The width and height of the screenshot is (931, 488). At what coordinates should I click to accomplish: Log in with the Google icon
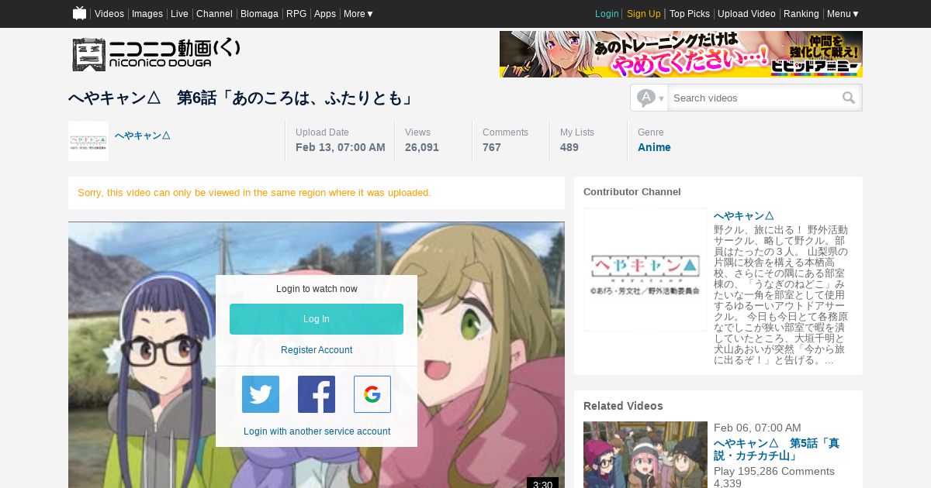click(x=372, y=394)
